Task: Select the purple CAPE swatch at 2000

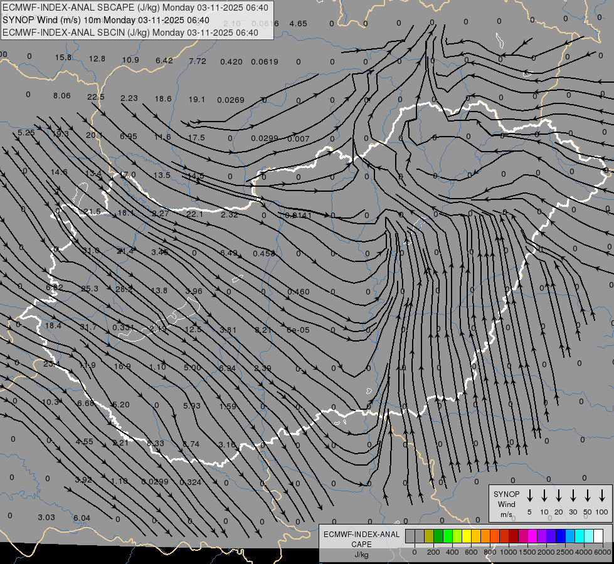Action: [541, 536]
